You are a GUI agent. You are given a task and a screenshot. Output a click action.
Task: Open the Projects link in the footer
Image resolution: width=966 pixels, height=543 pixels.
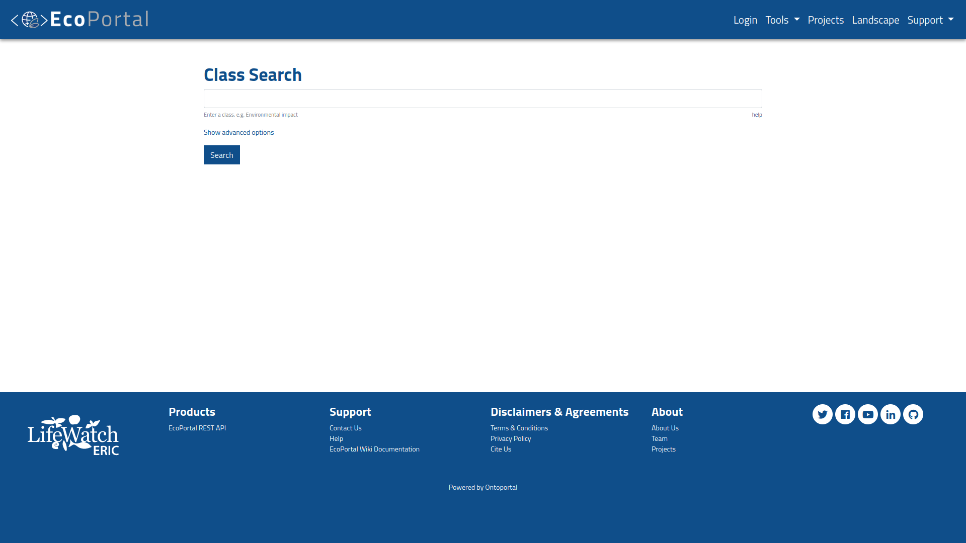(x=664, y=449)
